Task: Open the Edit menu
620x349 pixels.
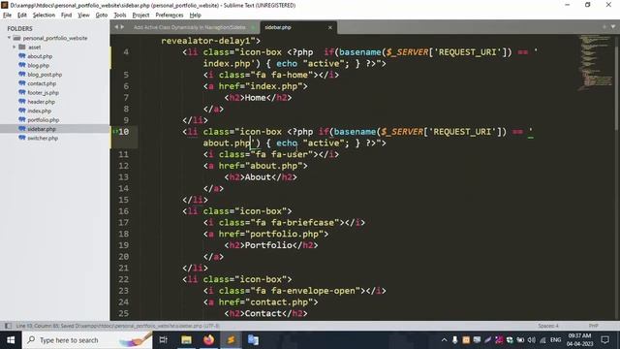Action: (x=21, y=16)
